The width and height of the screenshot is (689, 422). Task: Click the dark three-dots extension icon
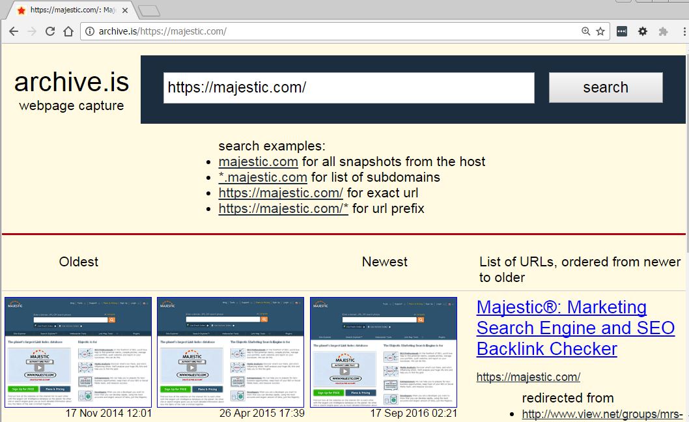click(x=622, y=31)
